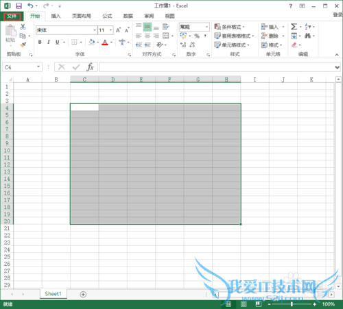Click the formula bar input field
Screen dimensions: 343x309
(217, 67)
